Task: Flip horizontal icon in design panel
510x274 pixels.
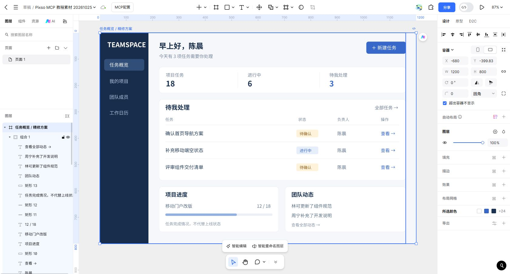Action: tap(477, 83)
